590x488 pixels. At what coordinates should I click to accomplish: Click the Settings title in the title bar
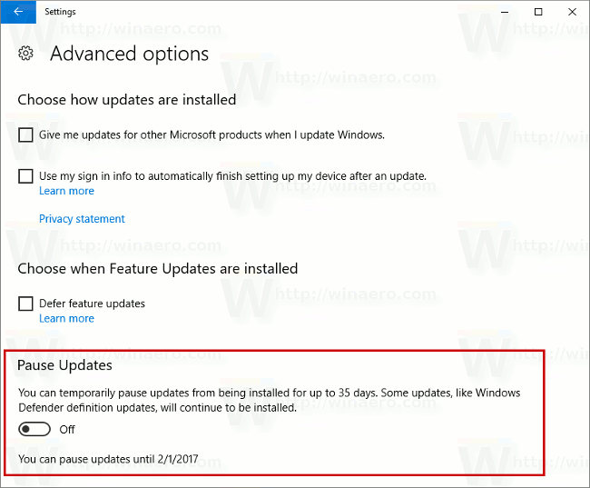(x=61, y=12)
